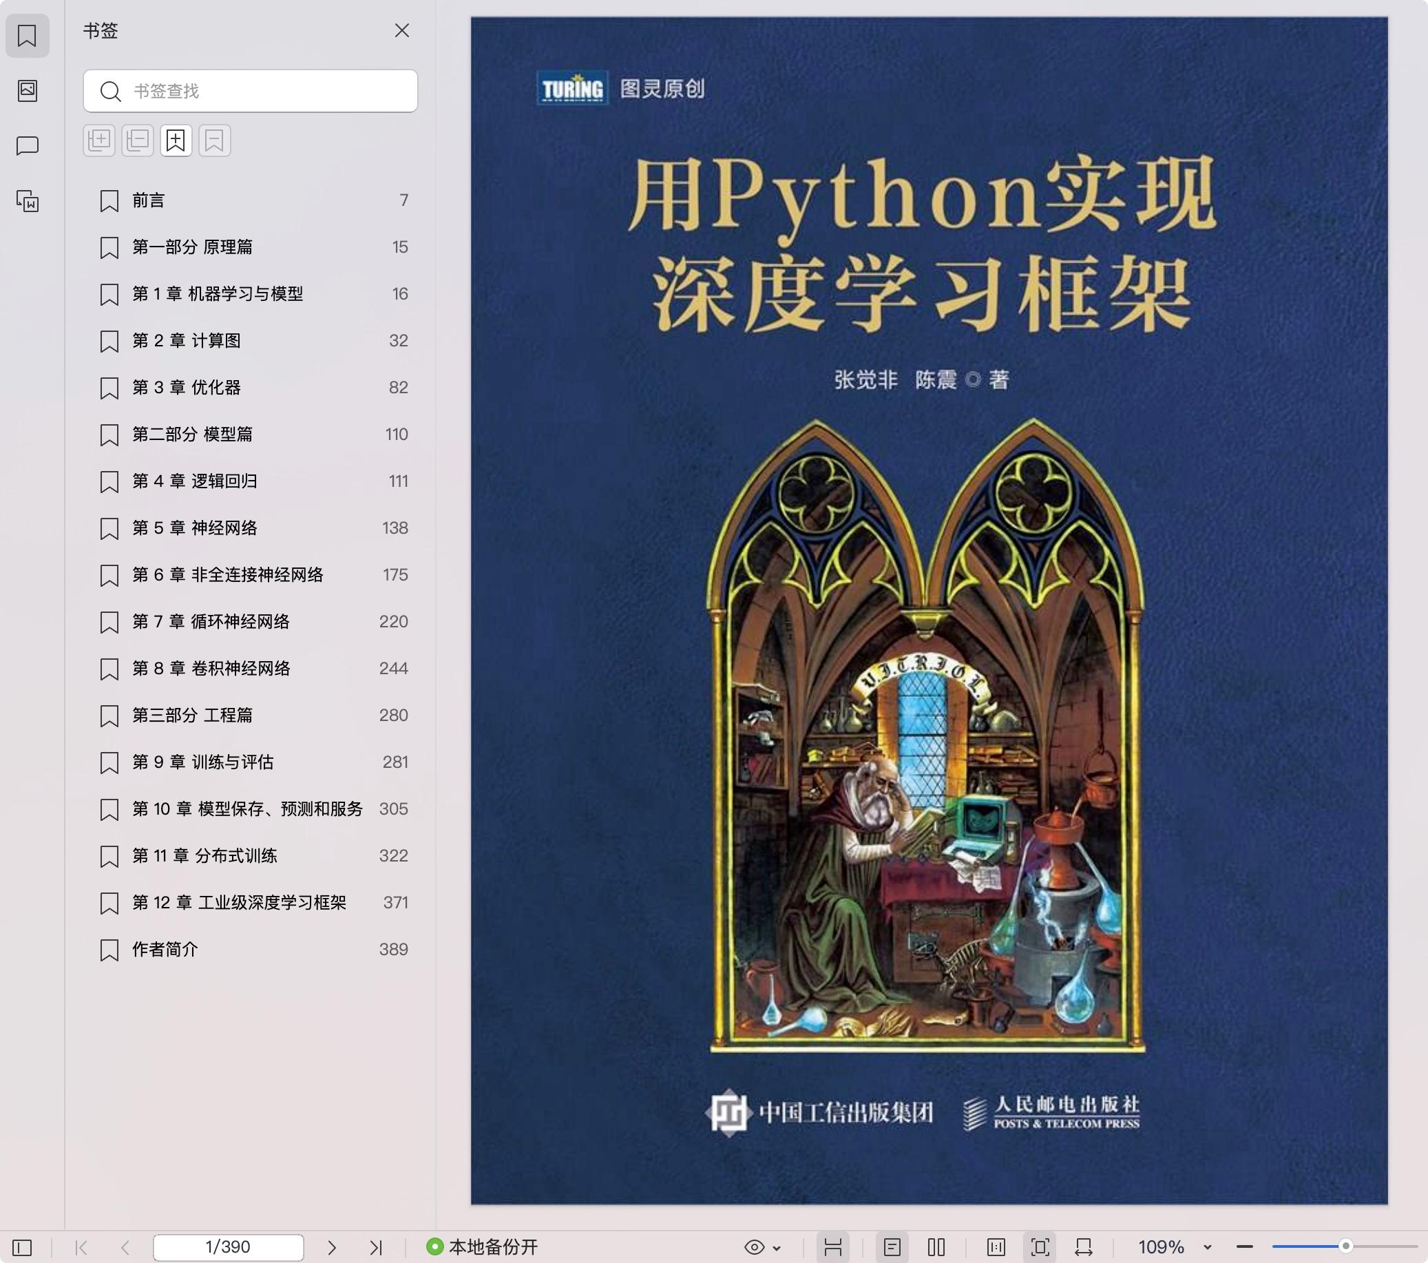Screen dimensions: 1428x1263
Task: Close the 书签 bookmarks panel
Action: click(x=401, y=30)
